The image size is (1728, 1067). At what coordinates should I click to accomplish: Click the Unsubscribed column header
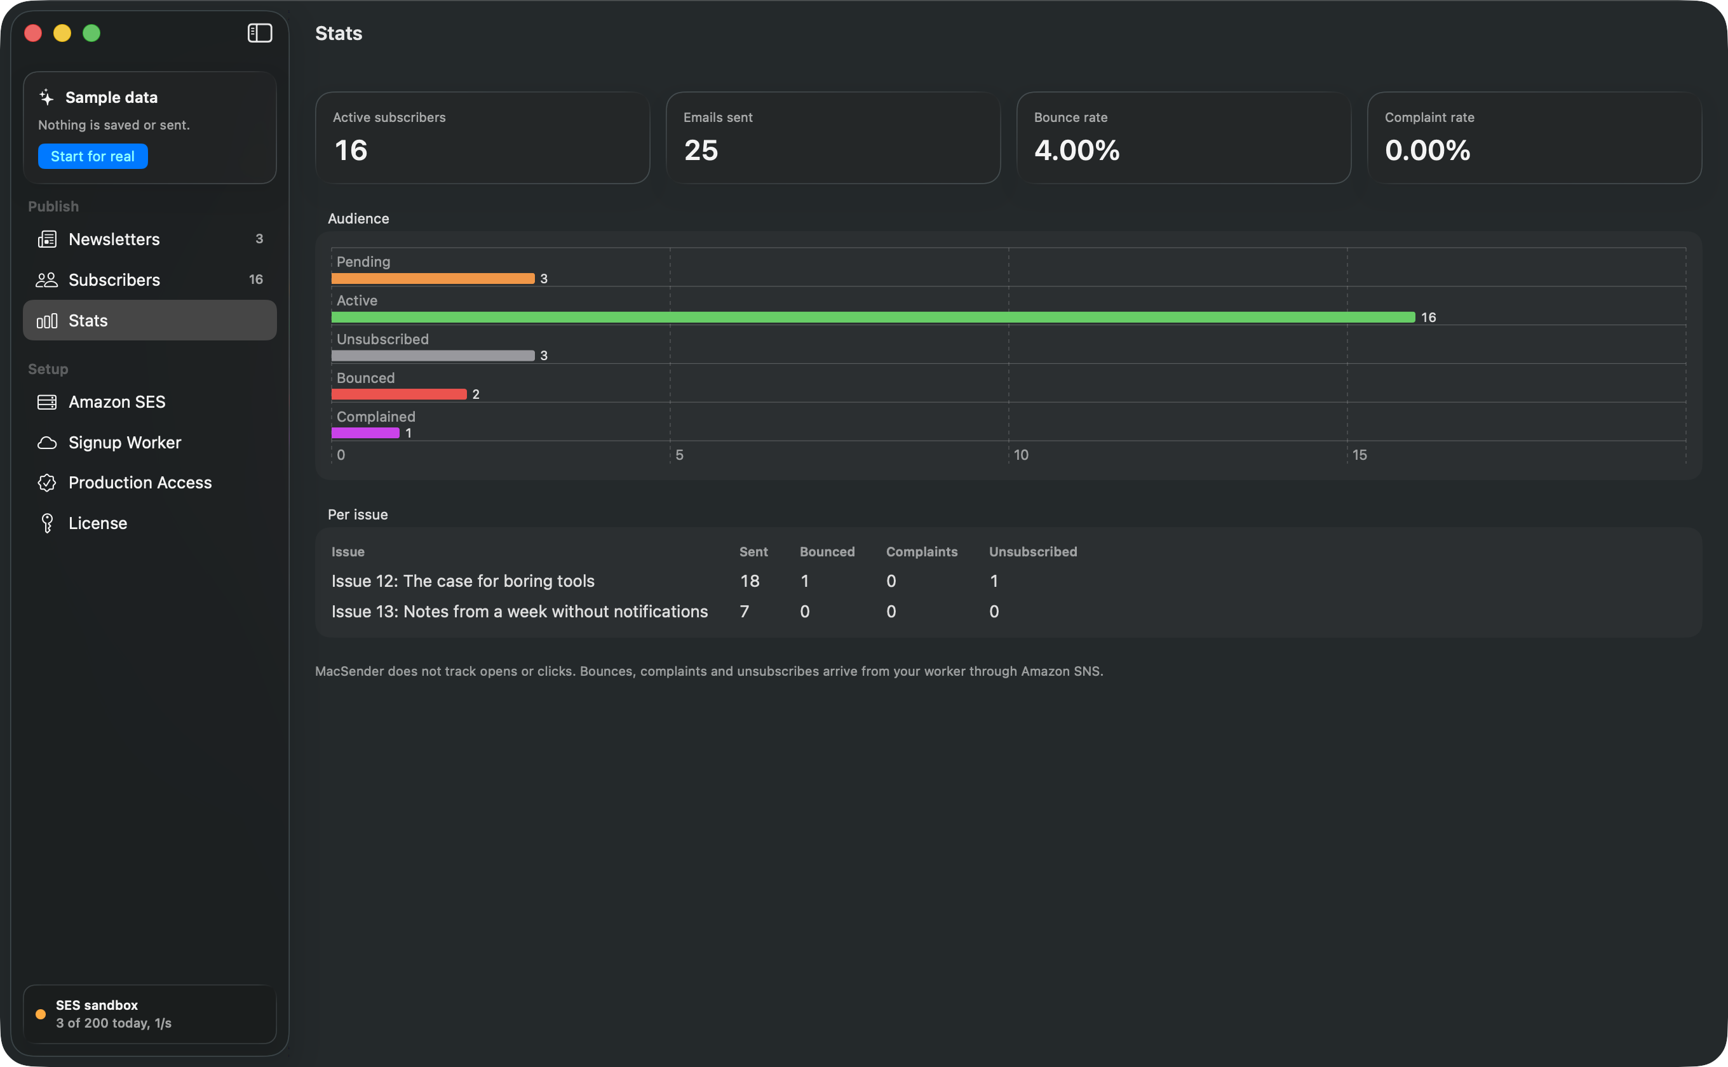coord(1034,552)
